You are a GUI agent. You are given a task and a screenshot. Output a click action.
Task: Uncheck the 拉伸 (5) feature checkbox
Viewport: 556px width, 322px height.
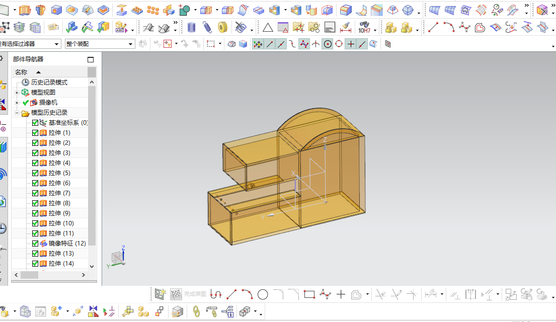click(35, 173)
